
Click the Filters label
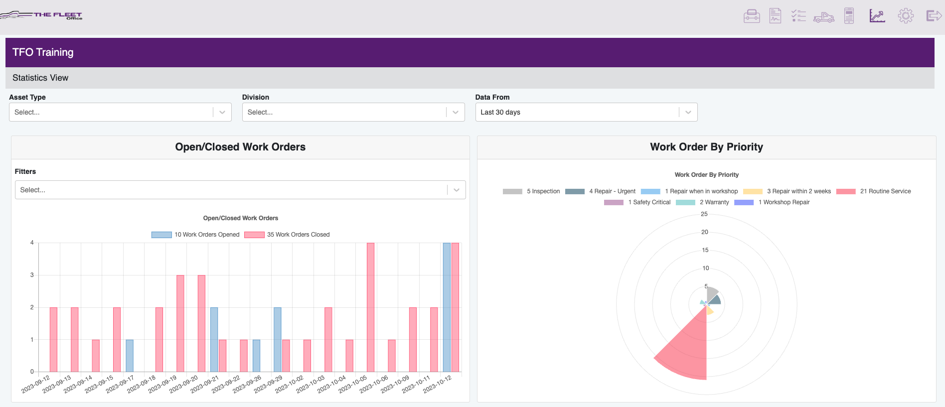pyautogui.click(x=25, y=171)
